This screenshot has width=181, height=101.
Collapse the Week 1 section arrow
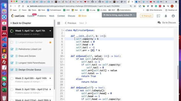50,31
